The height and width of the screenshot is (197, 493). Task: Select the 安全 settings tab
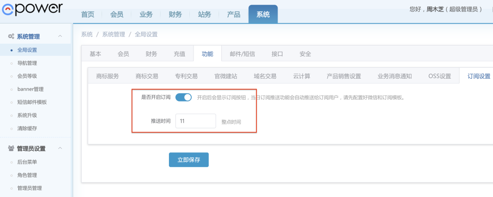(305, 54)
